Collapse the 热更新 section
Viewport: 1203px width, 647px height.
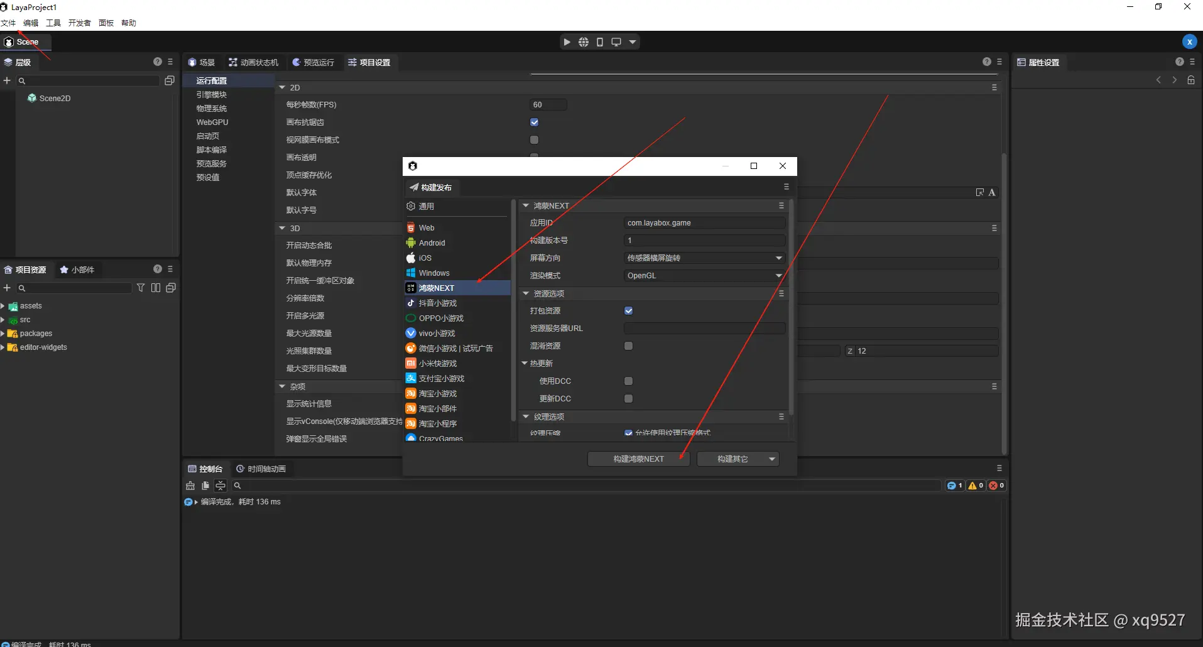pos(525,363)
